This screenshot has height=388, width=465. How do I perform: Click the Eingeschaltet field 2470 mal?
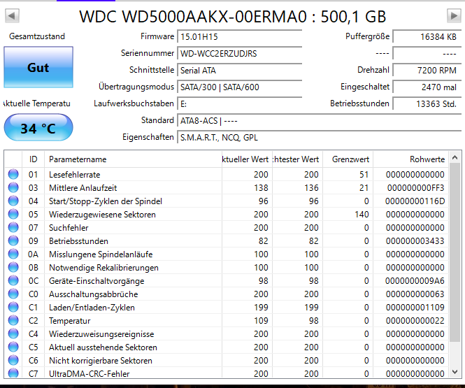pyautogui.click(x=427, y=87)
